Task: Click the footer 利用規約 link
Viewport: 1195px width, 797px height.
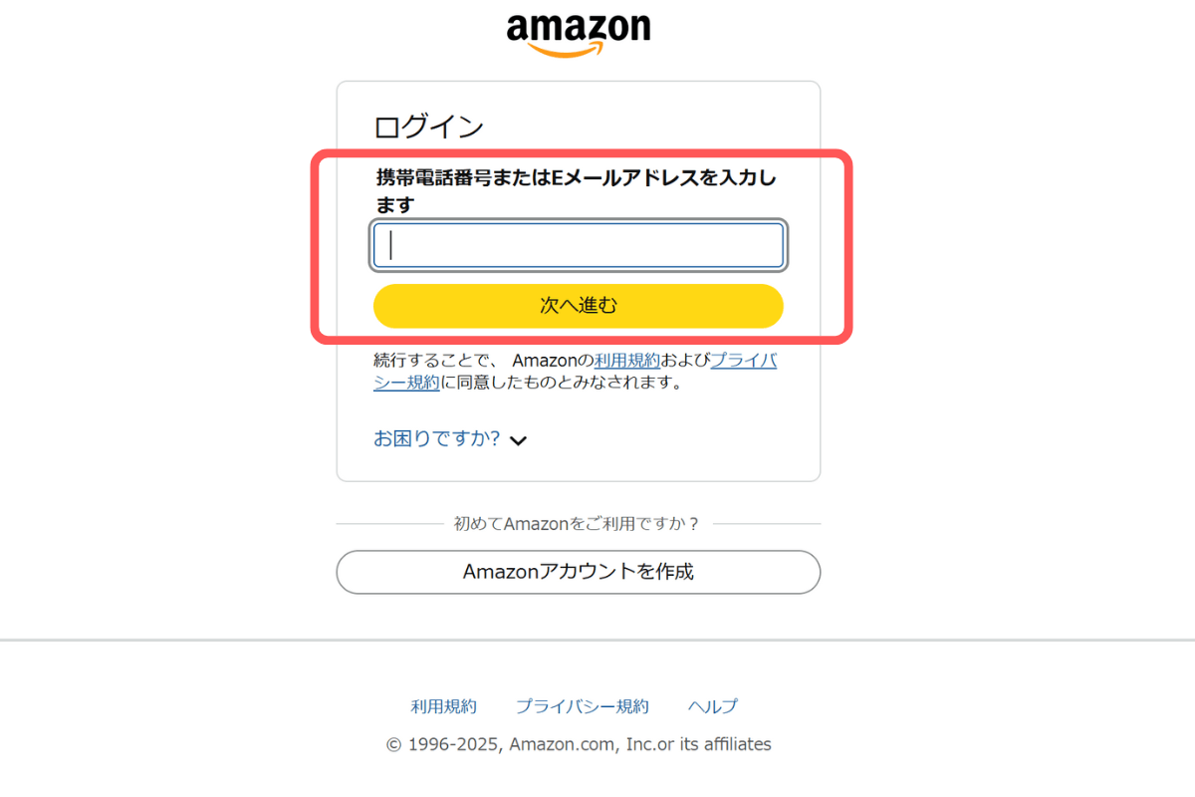Action: (x=443, y=706)
